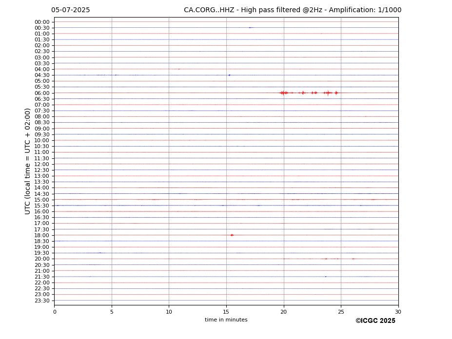452x339 pixels.
Task: Click the 13:30 time row label
Action: (x=42, y=182)
